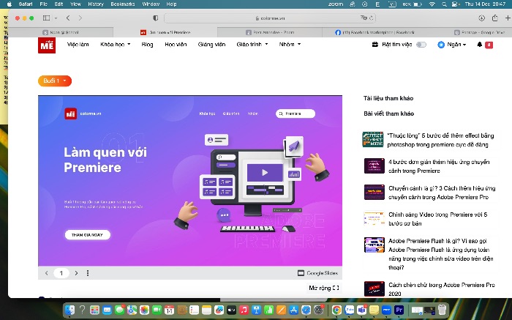
Task: Toggle the Safari sidebar button
Action: [46, 18]
